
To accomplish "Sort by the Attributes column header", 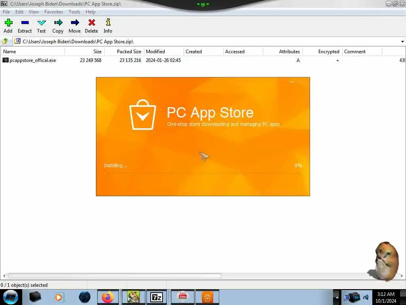I will (x=283, y=52).
